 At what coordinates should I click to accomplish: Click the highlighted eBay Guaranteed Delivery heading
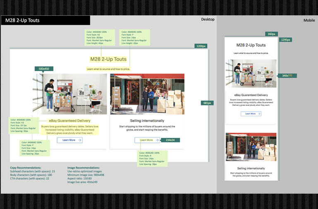click(69, 121)
